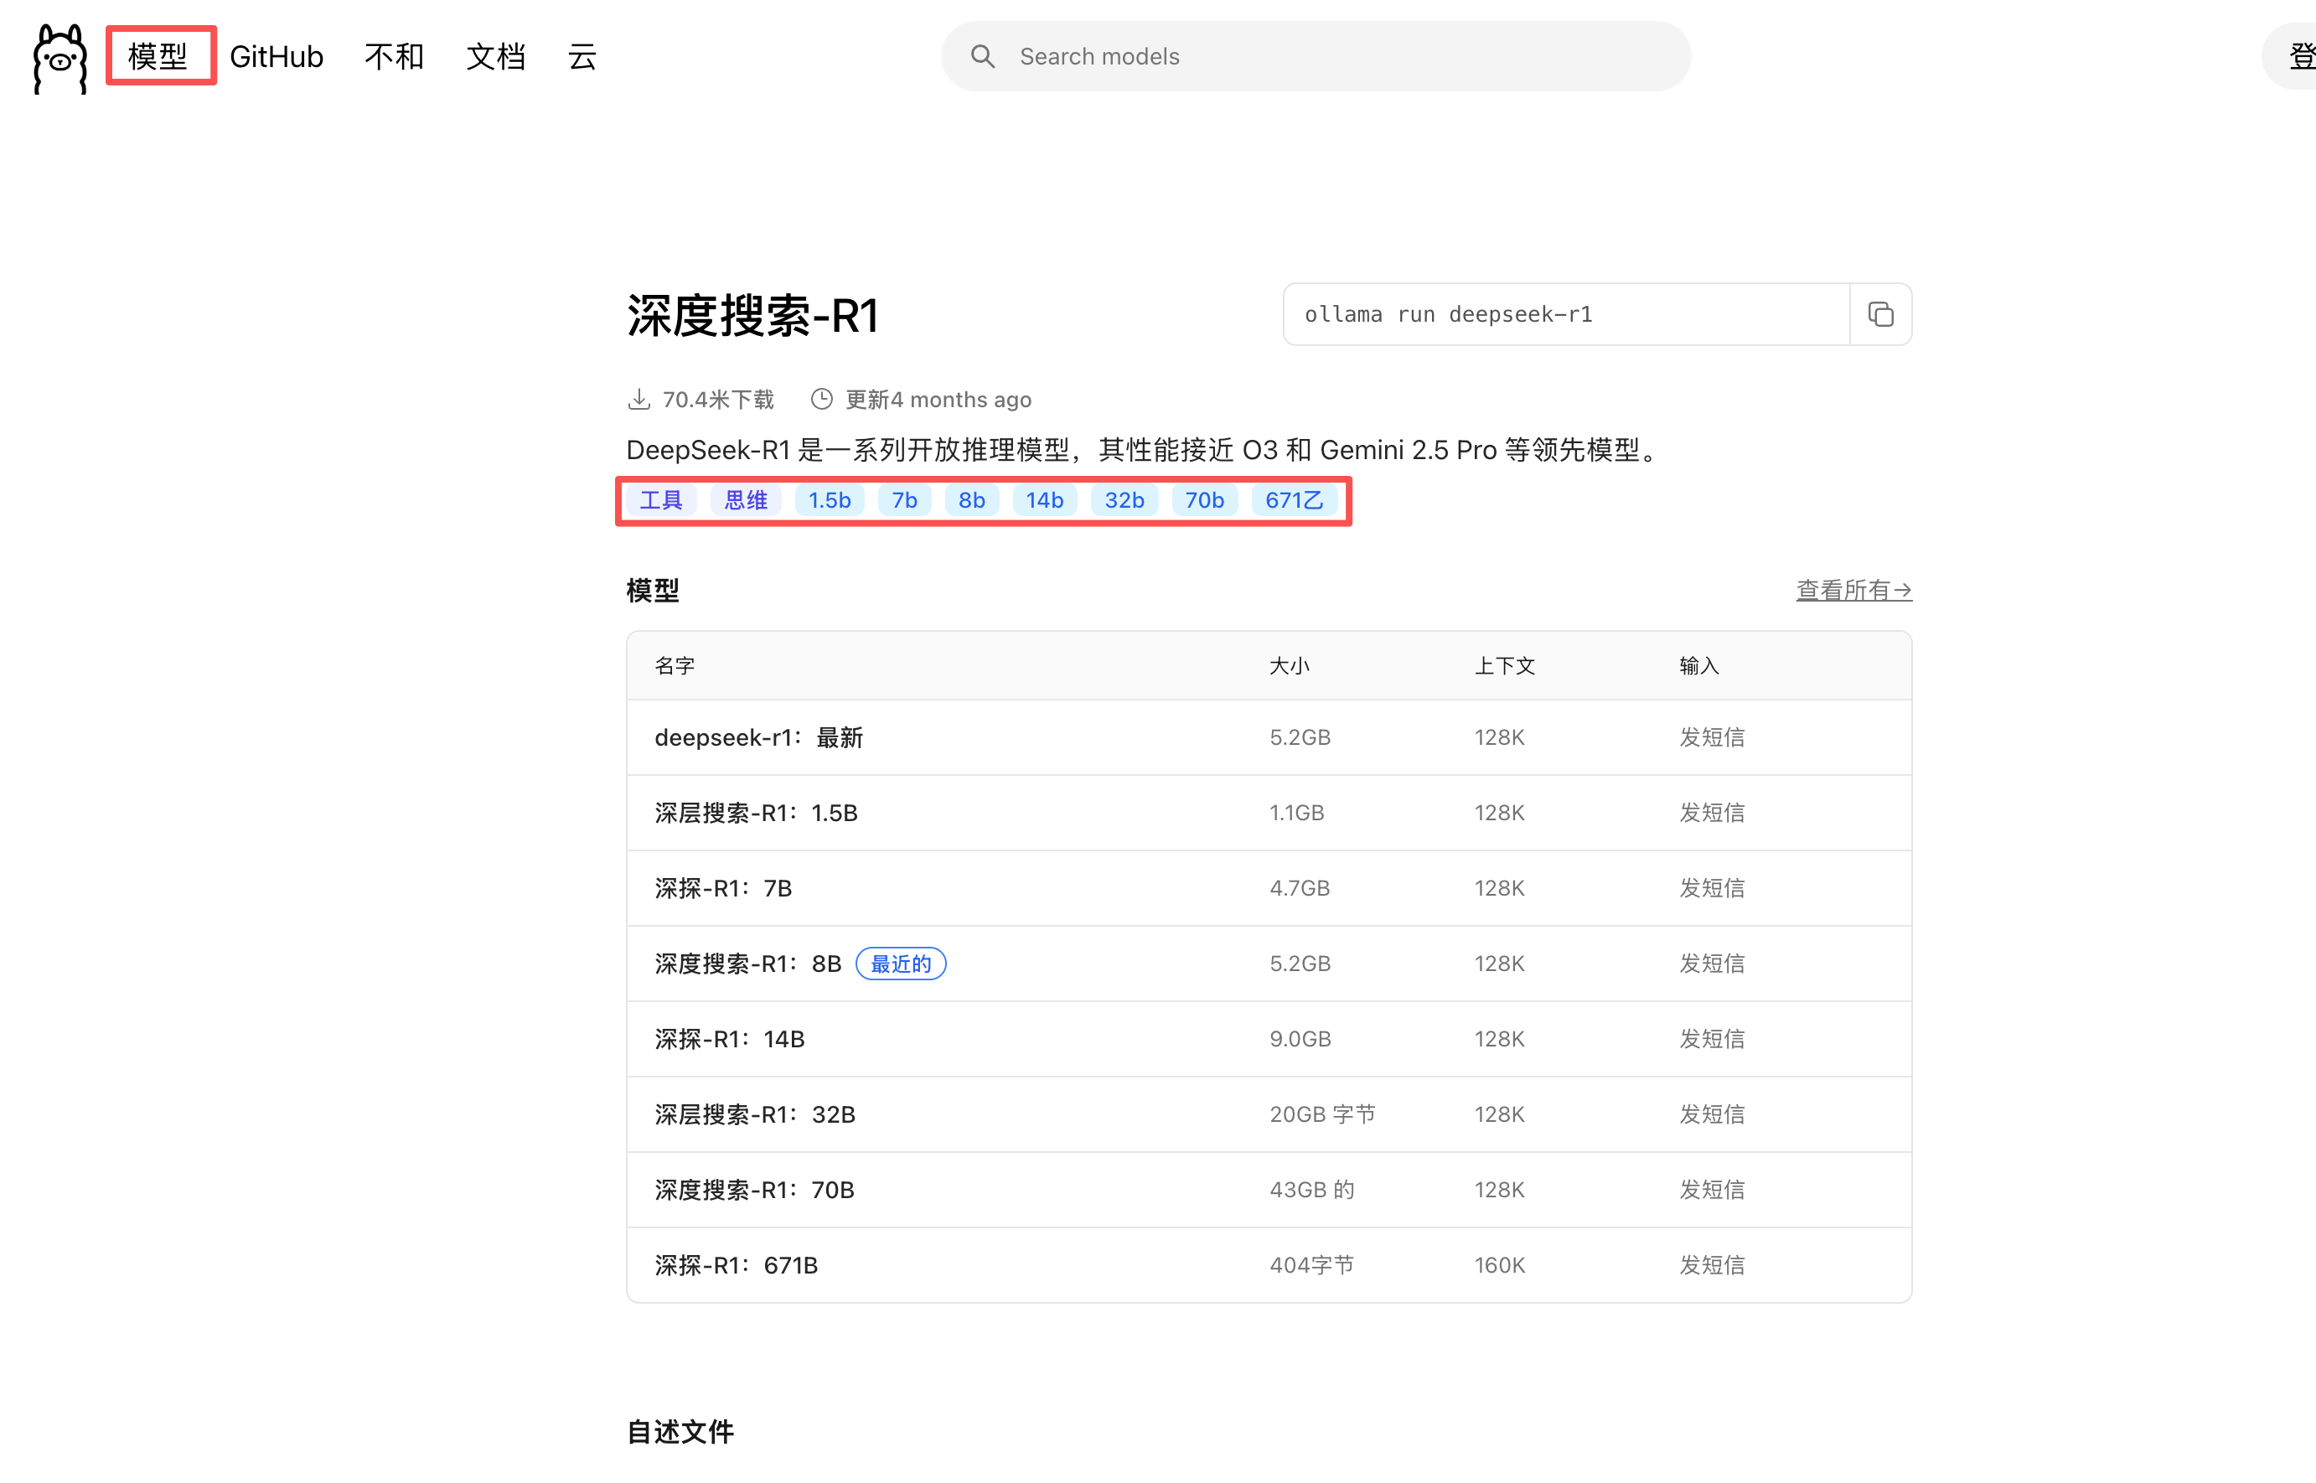Open the 查看所有 link
Image resolution: width=2316 pixels, height=1483 pixels.
pos(1852,589)
